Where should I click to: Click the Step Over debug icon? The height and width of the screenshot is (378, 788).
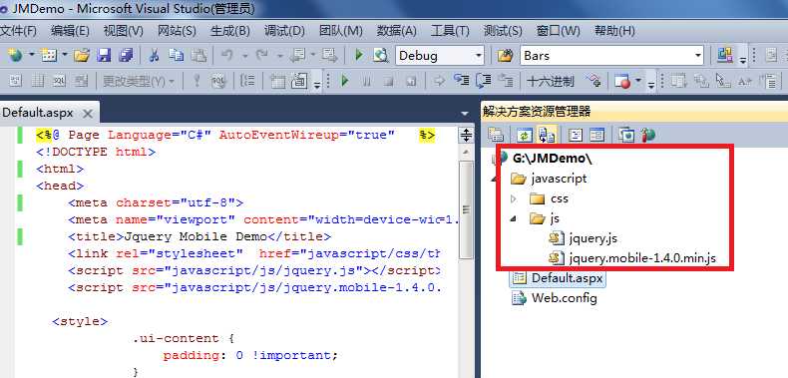[x=484, y=81]
